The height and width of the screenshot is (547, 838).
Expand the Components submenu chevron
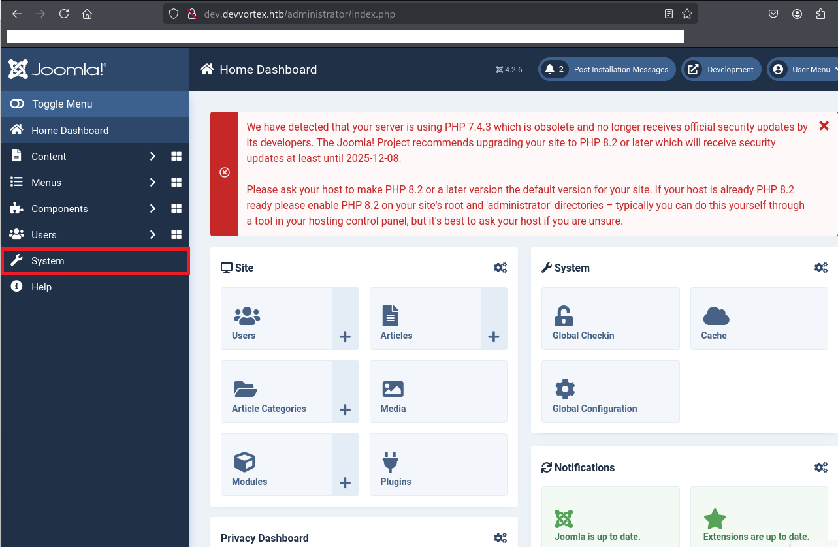[153, 209]
